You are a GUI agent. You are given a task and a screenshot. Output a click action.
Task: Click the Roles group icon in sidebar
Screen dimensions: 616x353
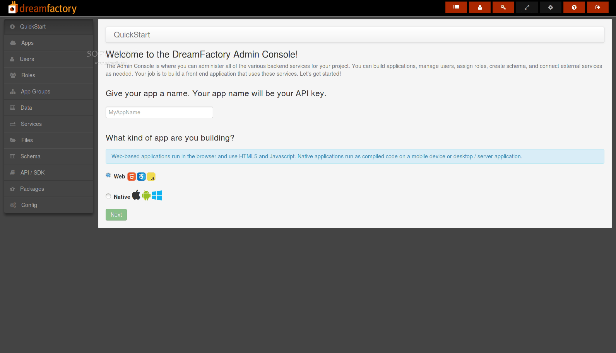point(13,75)
